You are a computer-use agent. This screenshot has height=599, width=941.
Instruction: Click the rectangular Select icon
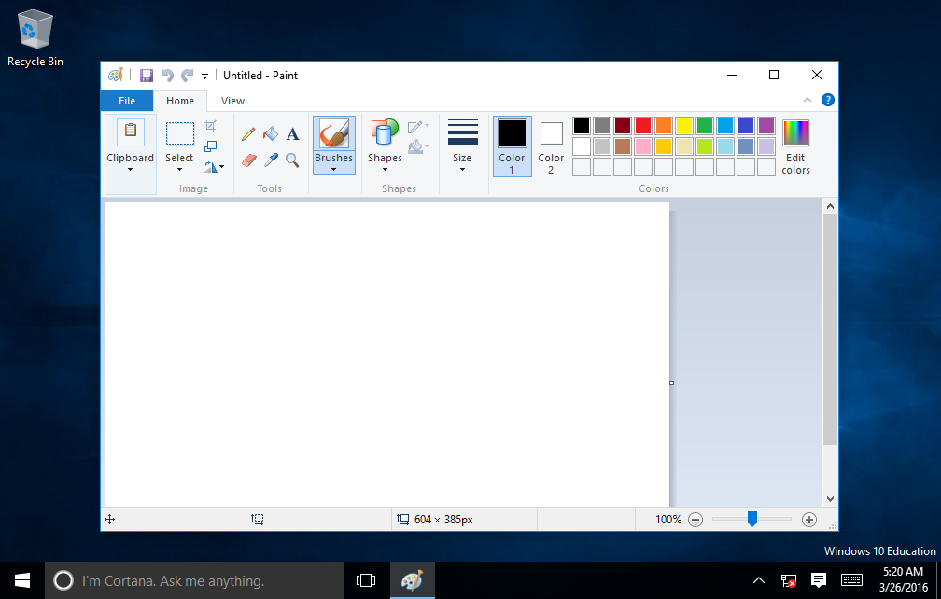180,133
